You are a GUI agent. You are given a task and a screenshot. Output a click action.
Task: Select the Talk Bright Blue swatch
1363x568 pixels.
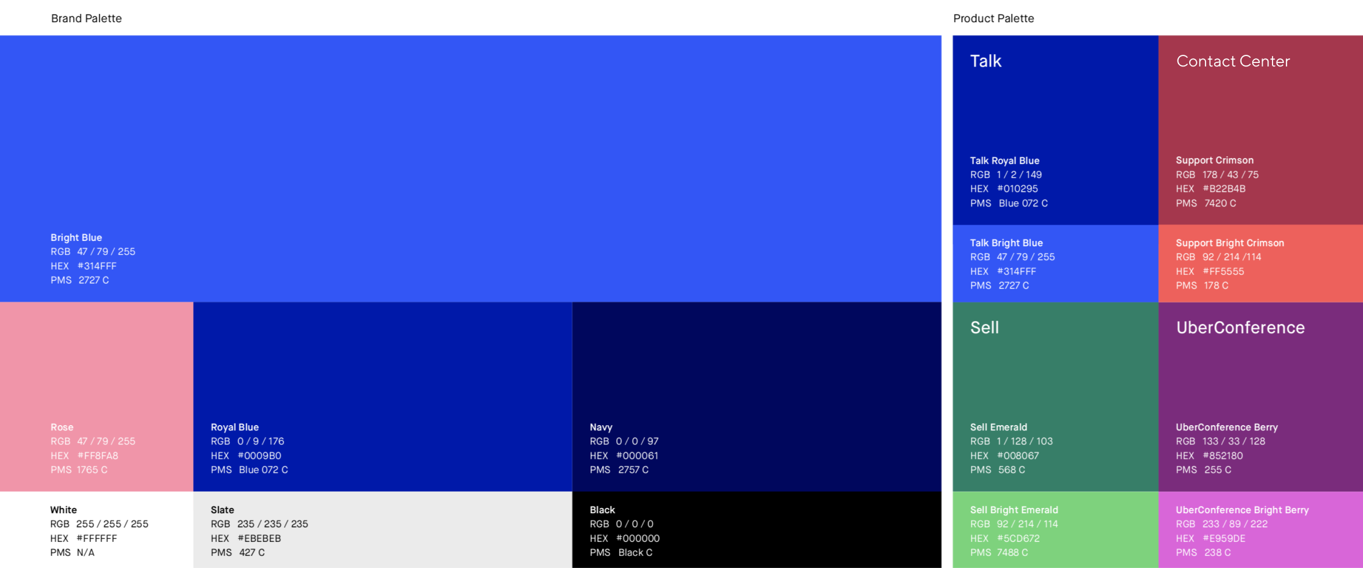point(1056,264)
